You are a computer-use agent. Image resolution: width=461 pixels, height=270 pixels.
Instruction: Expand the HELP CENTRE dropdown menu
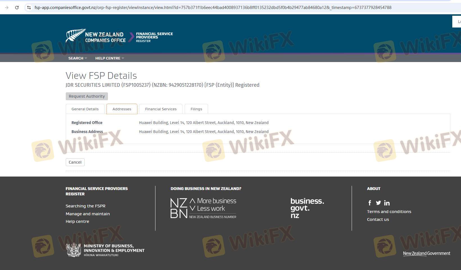click(x=109, y=58)
